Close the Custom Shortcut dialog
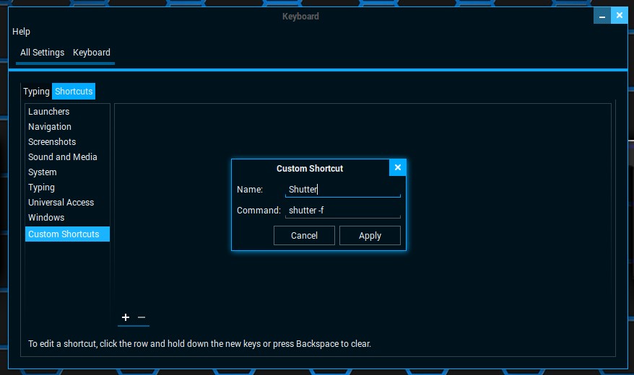Screen dimensions: 634x375 click(397, 167)
